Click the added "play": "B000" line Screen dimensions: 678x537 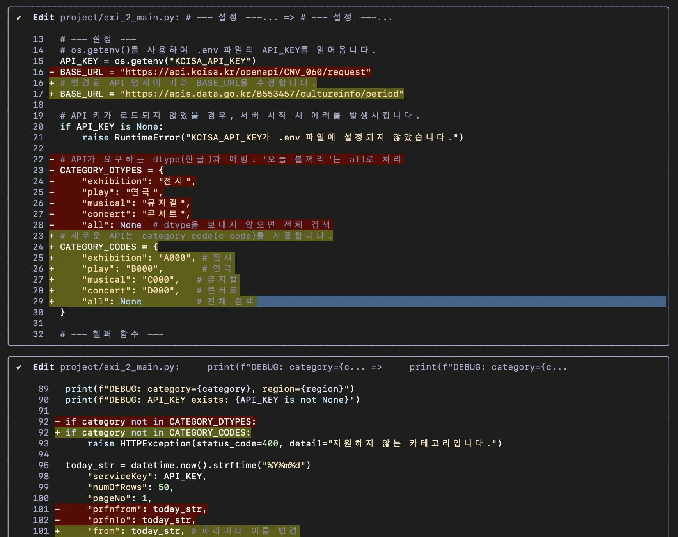142,269
